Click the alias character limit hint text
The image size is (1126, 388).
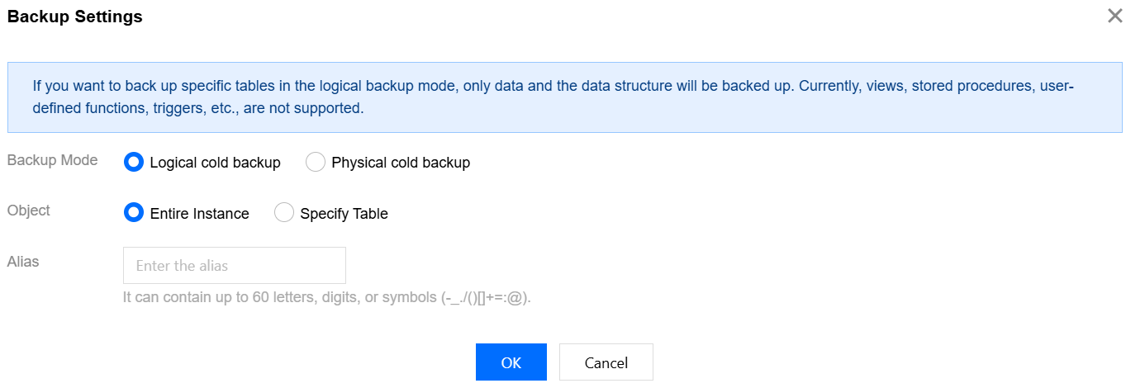326,297
